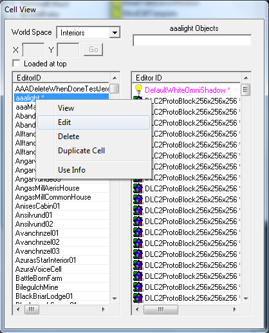The image size is (269, 333).
Task: Enable the Loaded at top checkbox
Action: pyautogui.click(x=16, y=64)
